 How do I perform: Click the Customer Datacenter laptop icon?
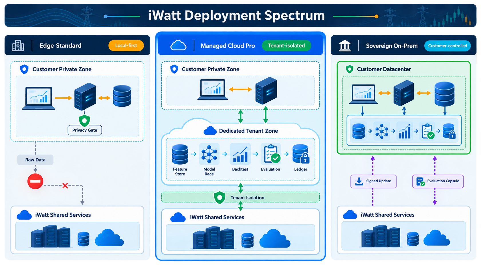(x=364, y=94)
